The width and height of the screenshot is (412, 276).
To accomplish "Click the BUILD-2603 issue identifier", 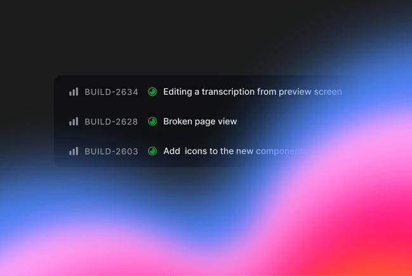I will (111, 151).
